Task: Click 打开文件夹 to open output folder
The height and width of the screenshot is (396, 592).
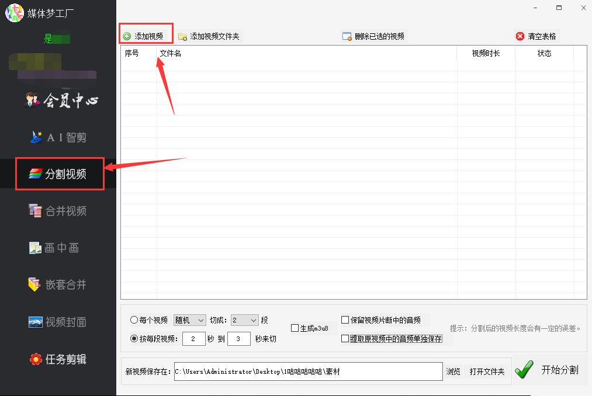Action: click(x=486, y=371)
